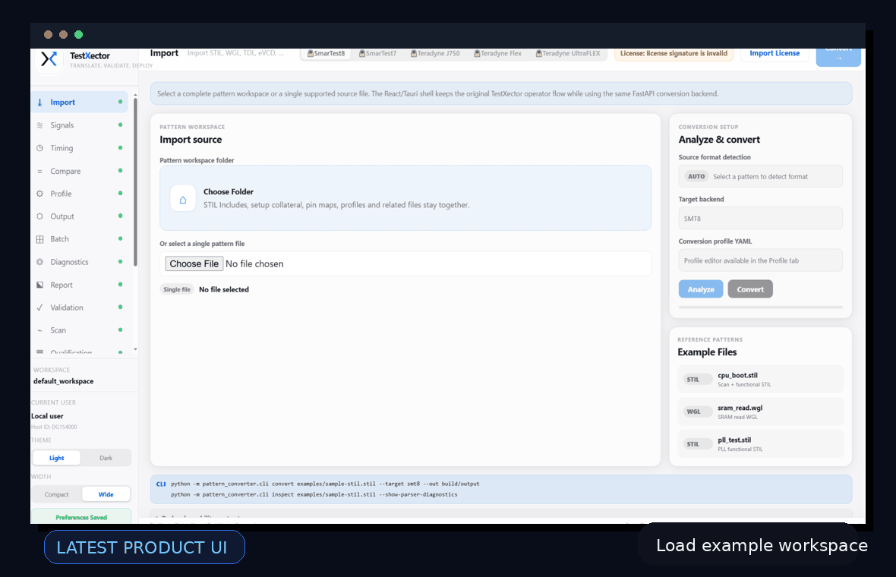Viewport: 896px width, 577px height.
Task: Set width to Wide
Action: 106,495
